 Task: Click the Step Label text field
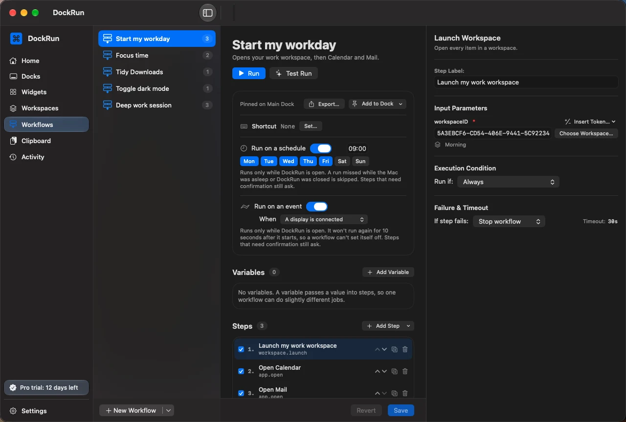526,82
